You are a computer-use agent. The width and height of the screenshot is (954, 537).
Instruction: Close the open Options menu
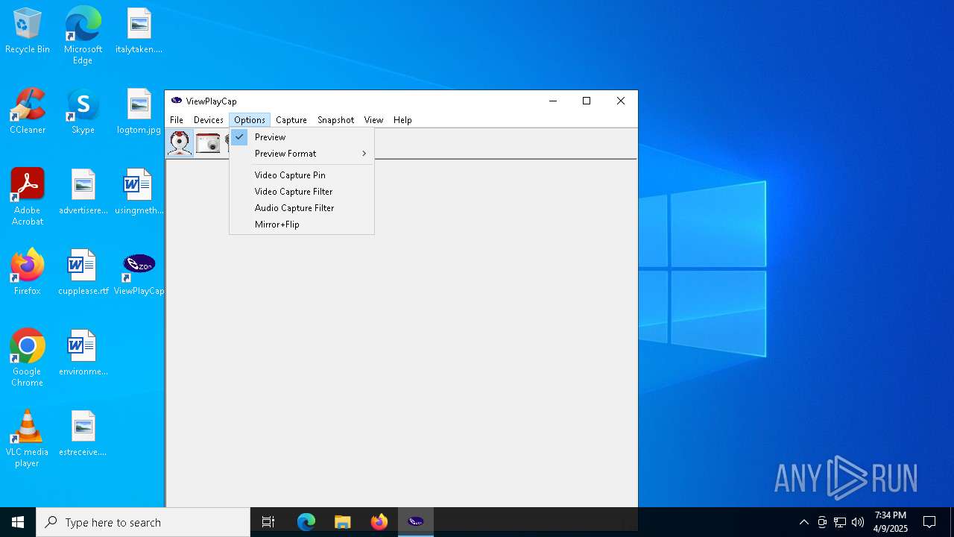coord(250,120)
